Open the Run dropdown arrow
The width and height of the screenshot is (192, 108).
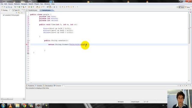point(21,7)
